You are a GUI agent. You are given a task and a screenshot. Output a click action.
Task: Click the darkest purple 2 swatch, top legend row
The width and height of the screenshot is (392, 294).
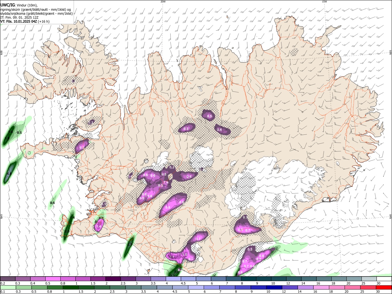click(113, 279)
